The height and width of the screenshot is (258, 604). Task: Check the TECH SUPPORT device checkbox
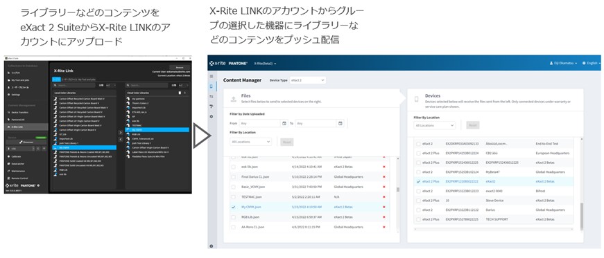(x=418, y=219)
